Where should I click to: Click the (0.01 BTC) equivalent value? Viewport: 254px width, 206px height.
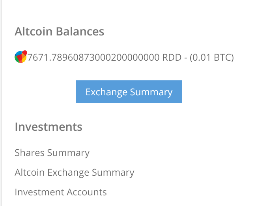(212, 58)
